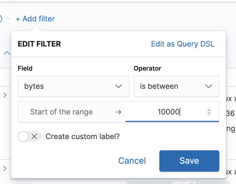Expand the first document row arrow
The width and height of the screenshot is (236, 184).
(x=5, y=95)
